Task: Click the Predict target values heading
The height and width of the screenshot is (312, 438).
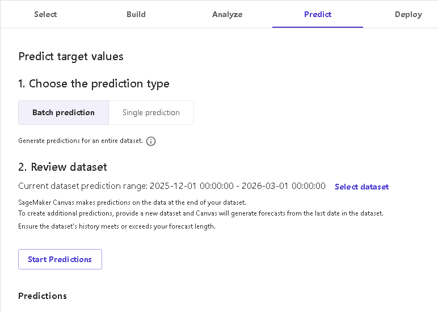Action: tap(71, 56)
